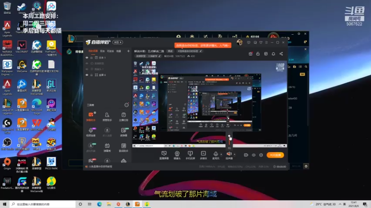The width and height of the screenshot is (371, 208).
Task: Open the 弹幕秀 tool
Action: point(107,147)
